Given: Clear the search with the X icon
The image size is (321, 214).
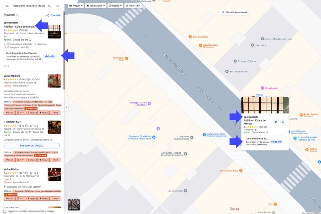Looking at the screenshot, I should coord(57,6).
